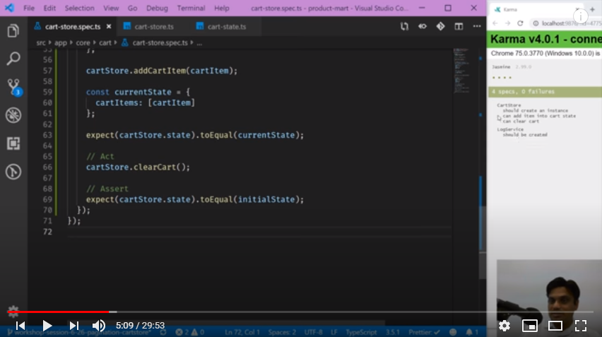The height and width of the screenshot is (337, 602).
Task: Click the split editor icon in the editor toolbar
Action: (x=458, y=26)
